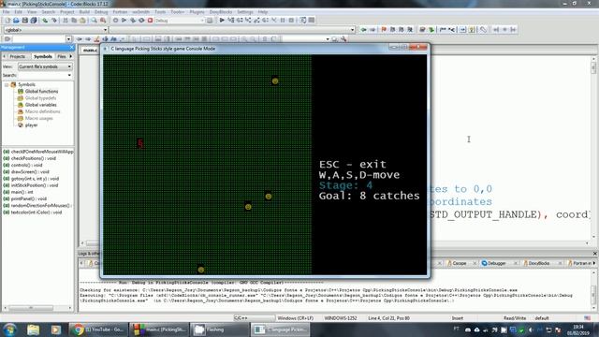
Task: Click the Jump back arrow icon
Action: pos(364,29)
